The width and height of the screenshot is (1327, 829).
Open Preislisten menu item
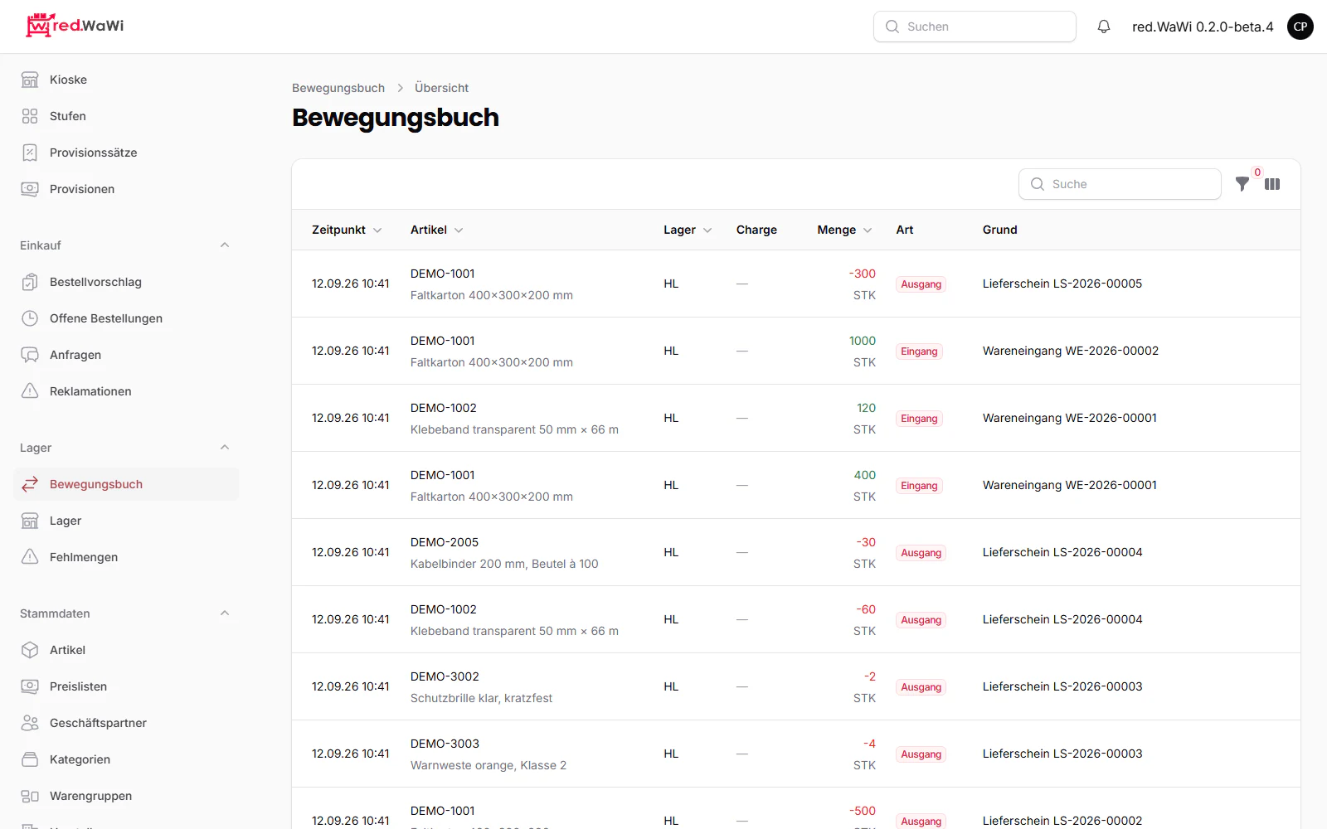point(126,686)
